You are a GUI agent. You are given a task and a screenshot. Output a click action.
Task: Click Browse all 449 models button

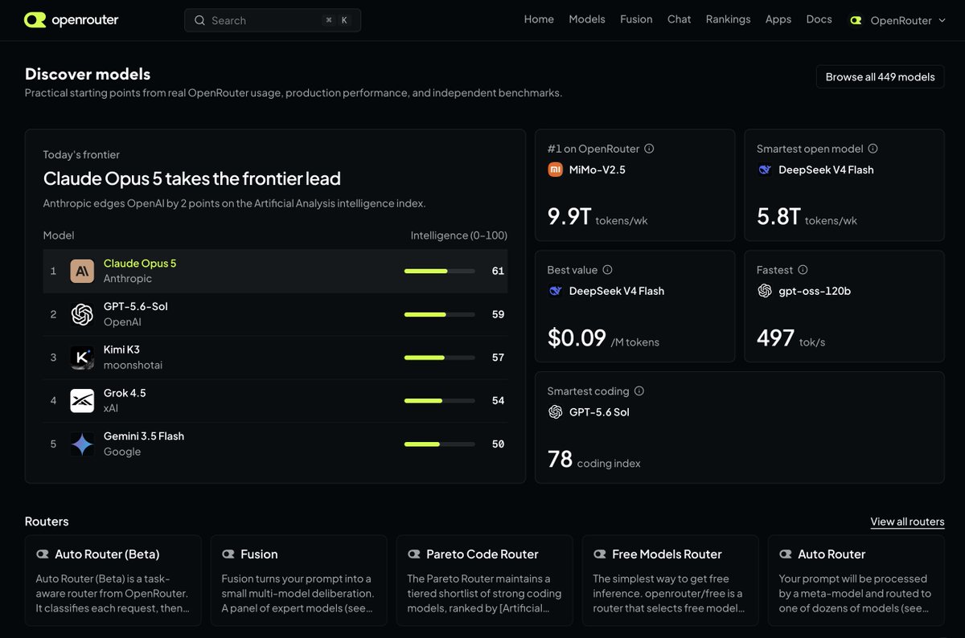[x=880, y=77]
